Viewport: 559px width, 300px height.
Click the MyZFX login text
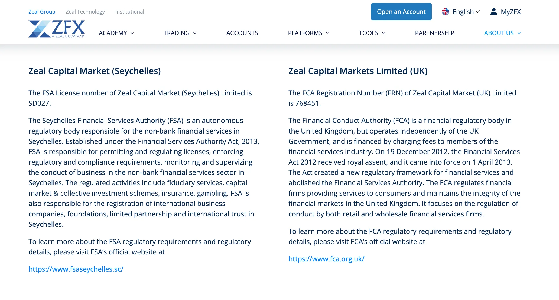(x=511, y=12)
